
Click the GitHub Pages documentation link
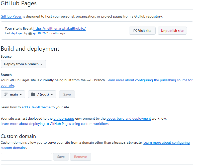pyautogui.click(x=11, y=16)
